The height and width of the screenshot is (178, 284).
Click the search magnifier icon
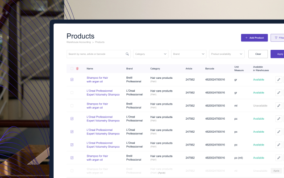click(x=127, y=54)
